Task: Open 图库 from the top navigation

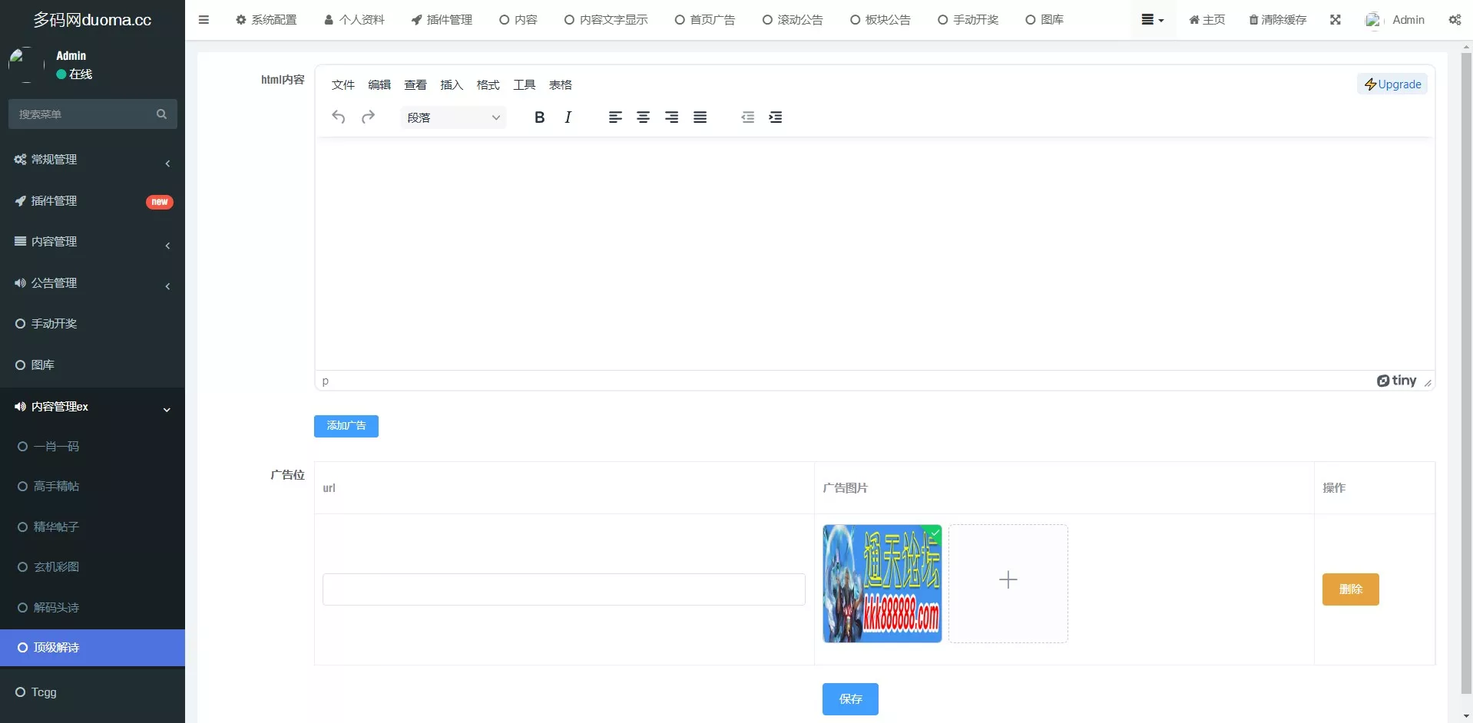Action: pyautogui.click(x=1045, y=19)
